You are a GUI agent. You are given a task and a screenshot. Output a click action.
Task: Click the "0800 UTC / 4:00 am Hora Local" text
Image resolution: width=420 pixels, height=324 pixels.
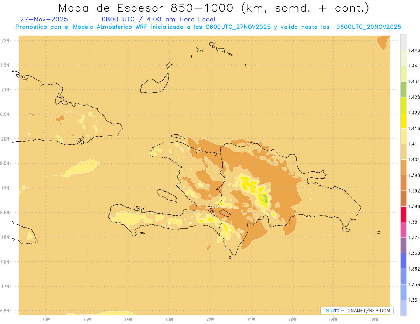pos(159,19)
